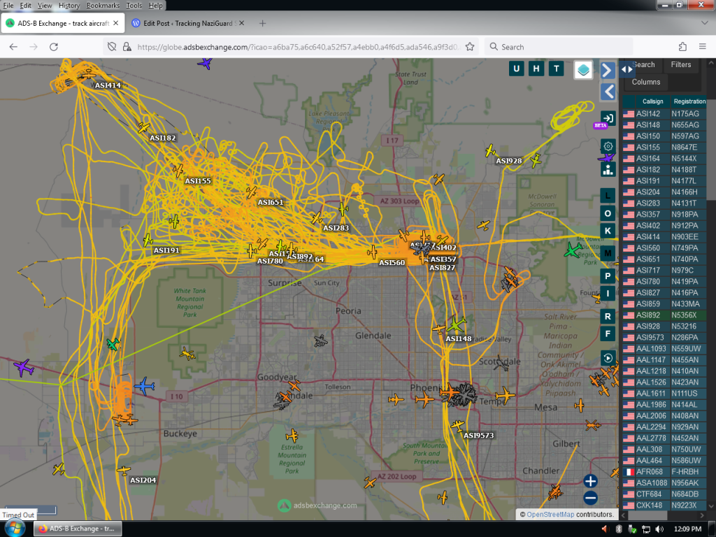Sort by Callsign column header
This screenshot has height=537, width=716.
point(652,101)
